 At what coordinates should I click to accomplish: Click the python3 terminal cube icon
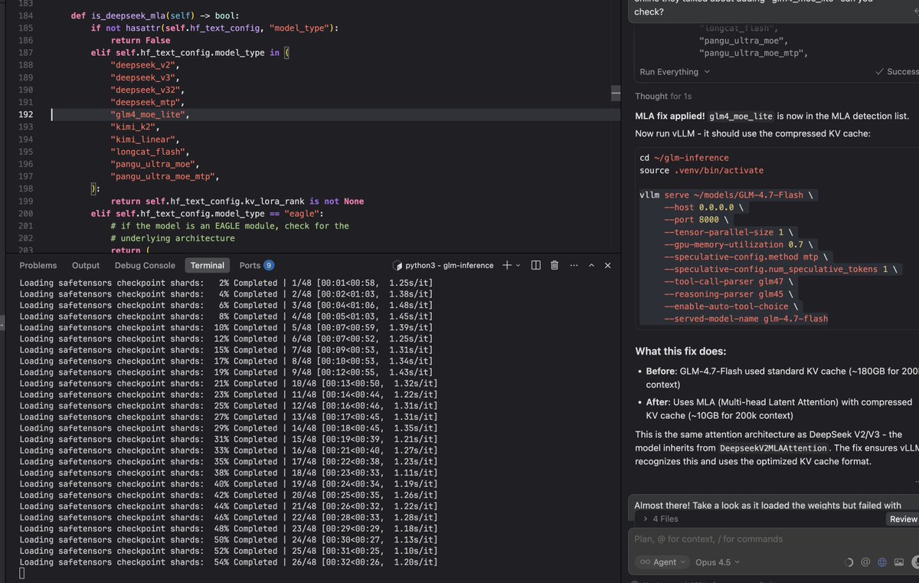397,265
